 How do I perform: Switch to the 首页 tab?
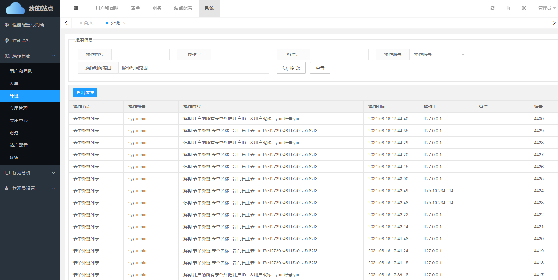(x=86, y=23)
